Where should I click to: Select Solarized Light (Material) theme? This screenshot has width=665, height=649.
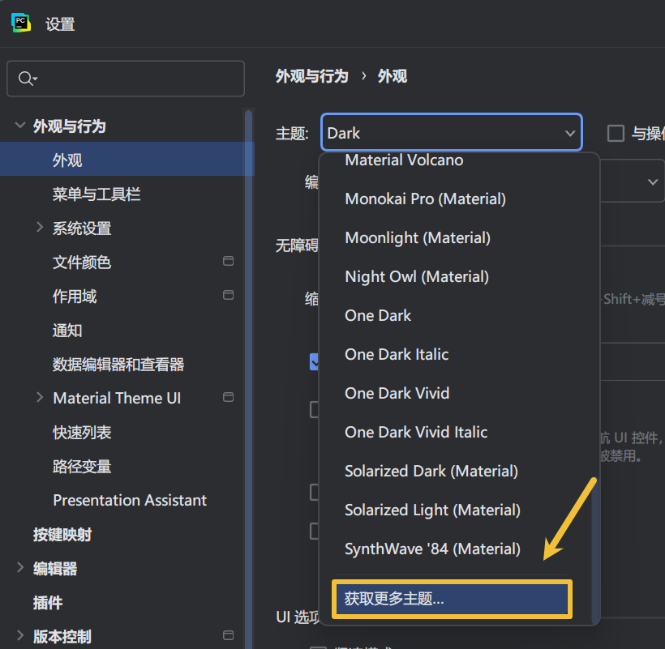point(432,510)
